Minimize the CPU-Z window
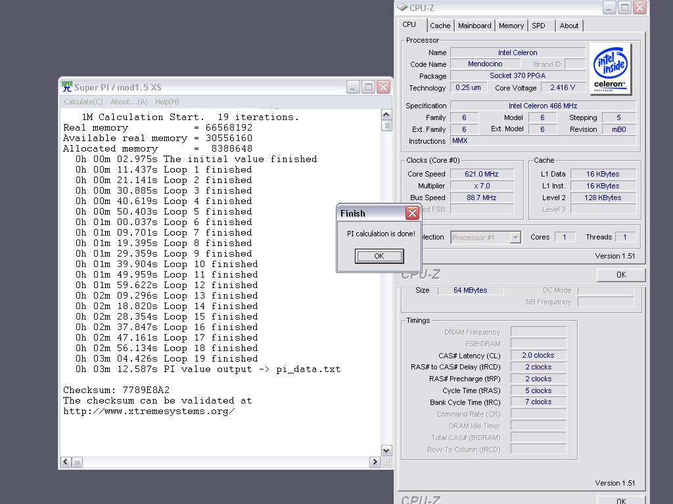 pyautogui.click(x=609, y=7)
